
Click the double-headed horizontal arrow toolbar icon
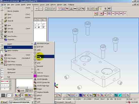coord(75,9)
